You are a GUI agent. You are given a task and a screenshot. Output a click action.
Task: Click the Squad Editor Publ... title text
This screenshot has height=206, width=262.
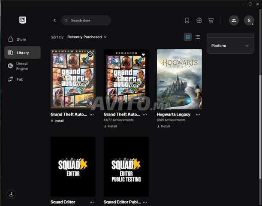point(122,202)
